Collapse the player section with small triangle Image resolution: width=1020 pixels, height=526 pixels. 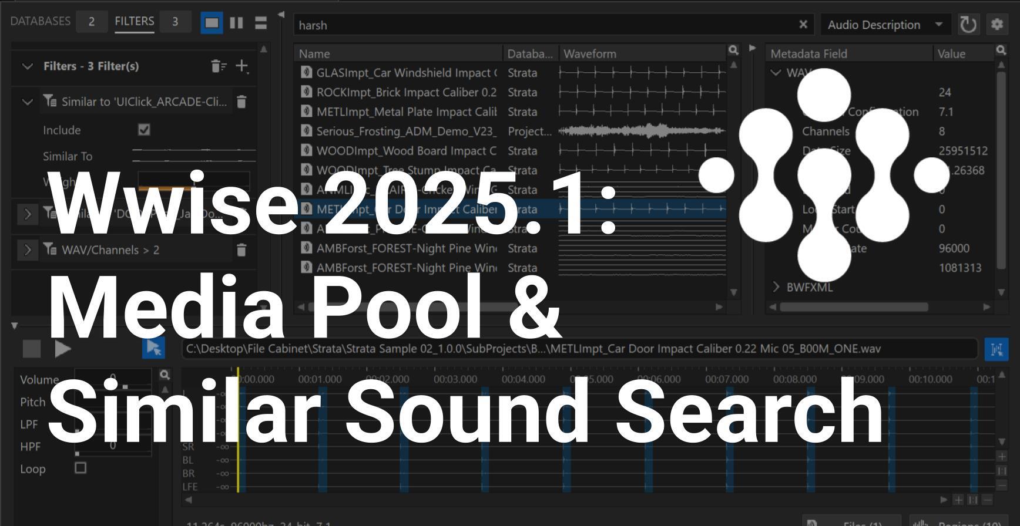coord(15,325)
